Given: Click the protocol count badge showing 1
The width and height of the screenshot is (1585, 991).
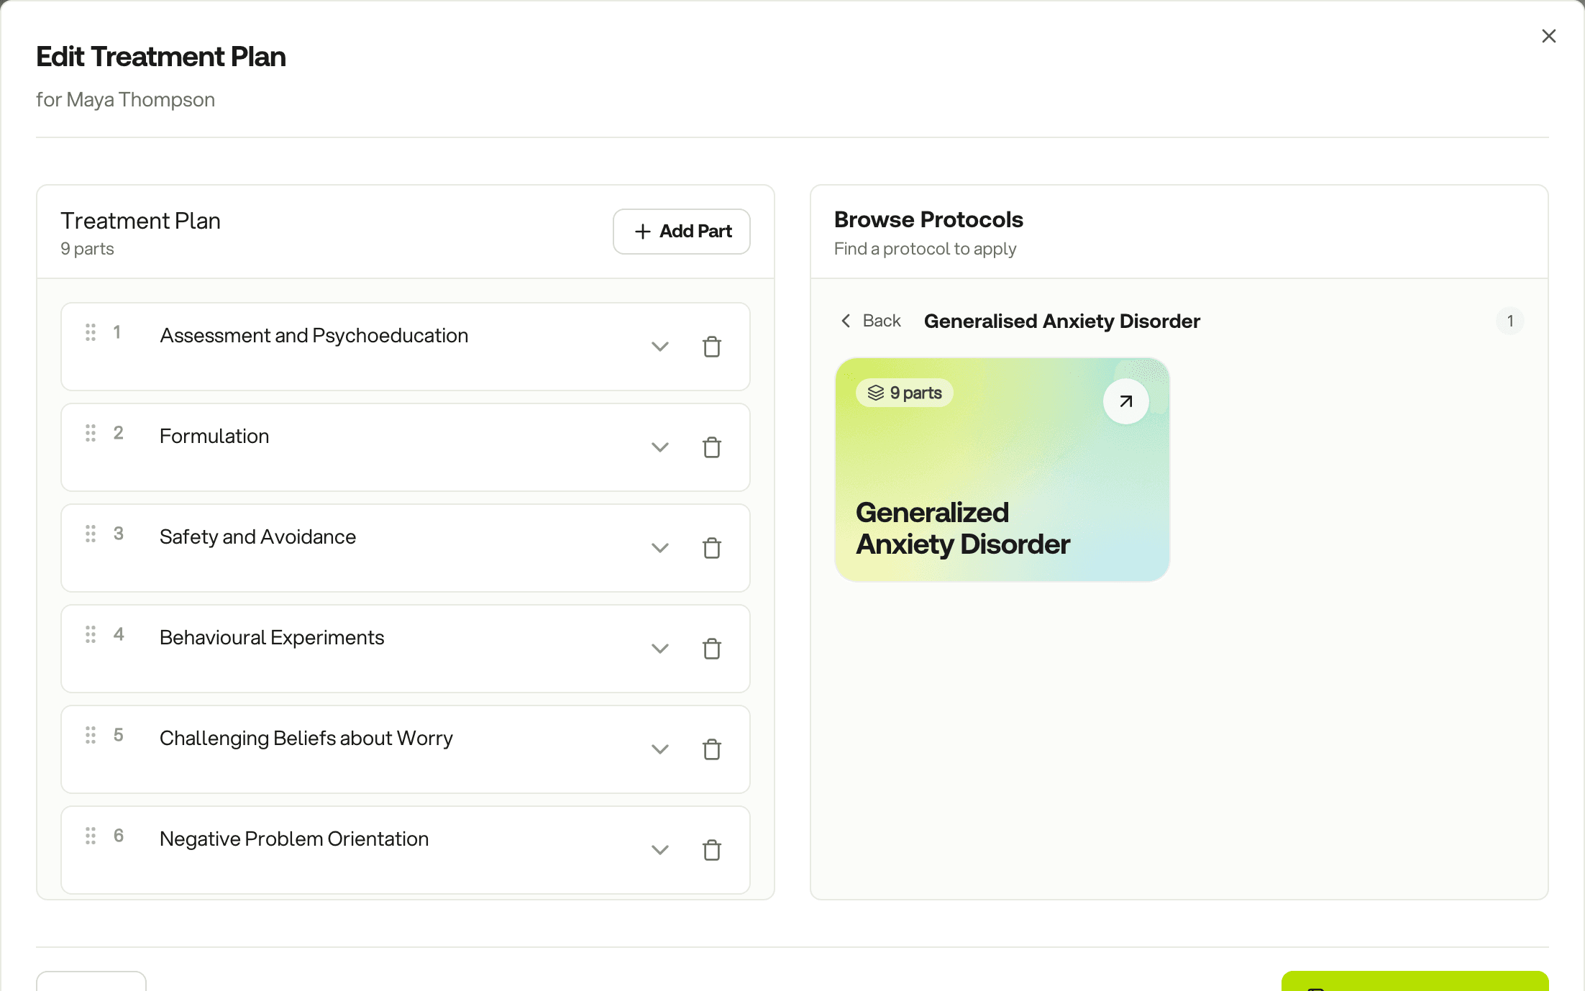Looking at the screenshot, I should pyautogui.click(x=1510, y=321).
